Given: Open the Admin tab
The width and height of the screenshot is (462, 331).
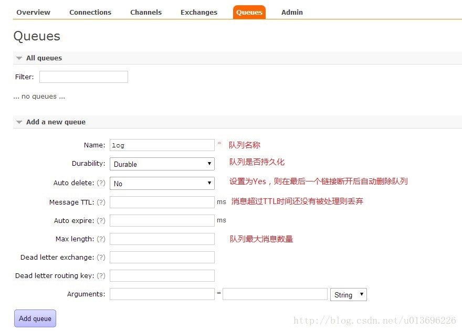Looking at the screenshot, I should click(x=292, y=13).
